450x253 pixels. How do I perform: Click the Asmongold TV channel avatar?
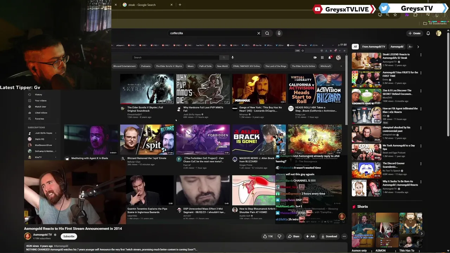tap(27, 236)
